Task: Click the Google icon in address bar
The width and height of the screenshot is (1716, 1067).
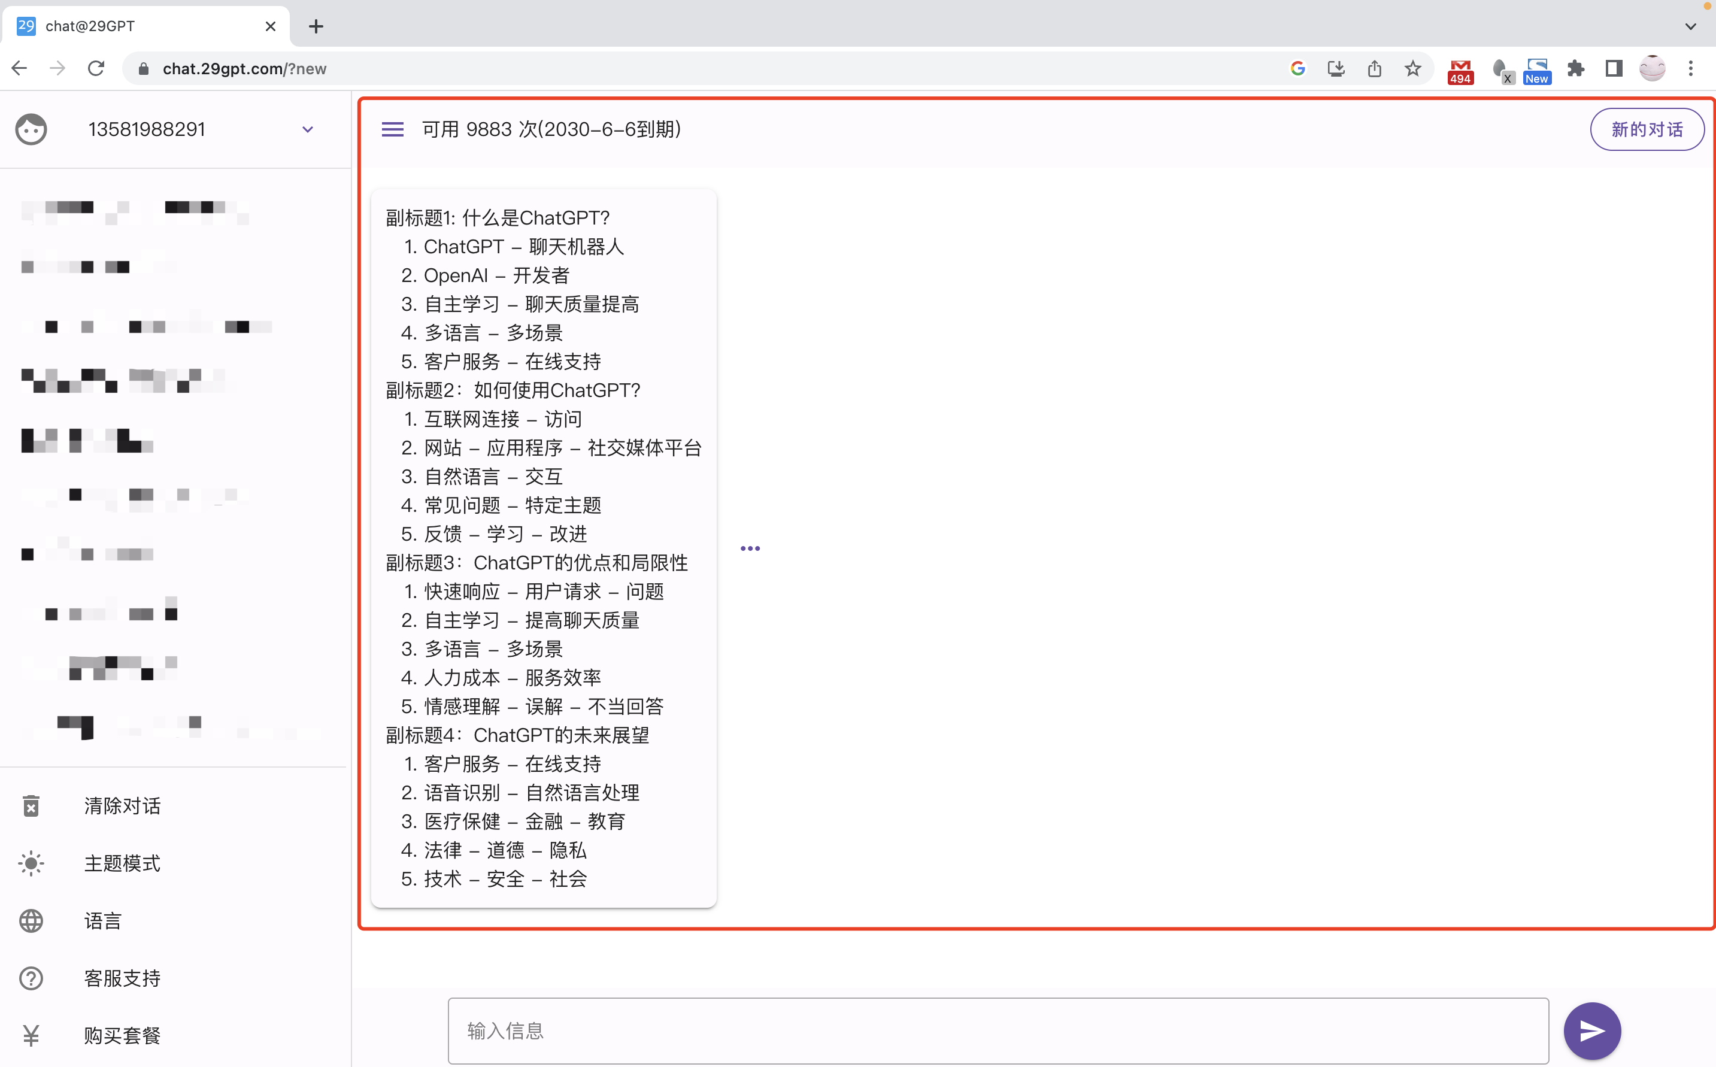Action: click(1297, 68)
